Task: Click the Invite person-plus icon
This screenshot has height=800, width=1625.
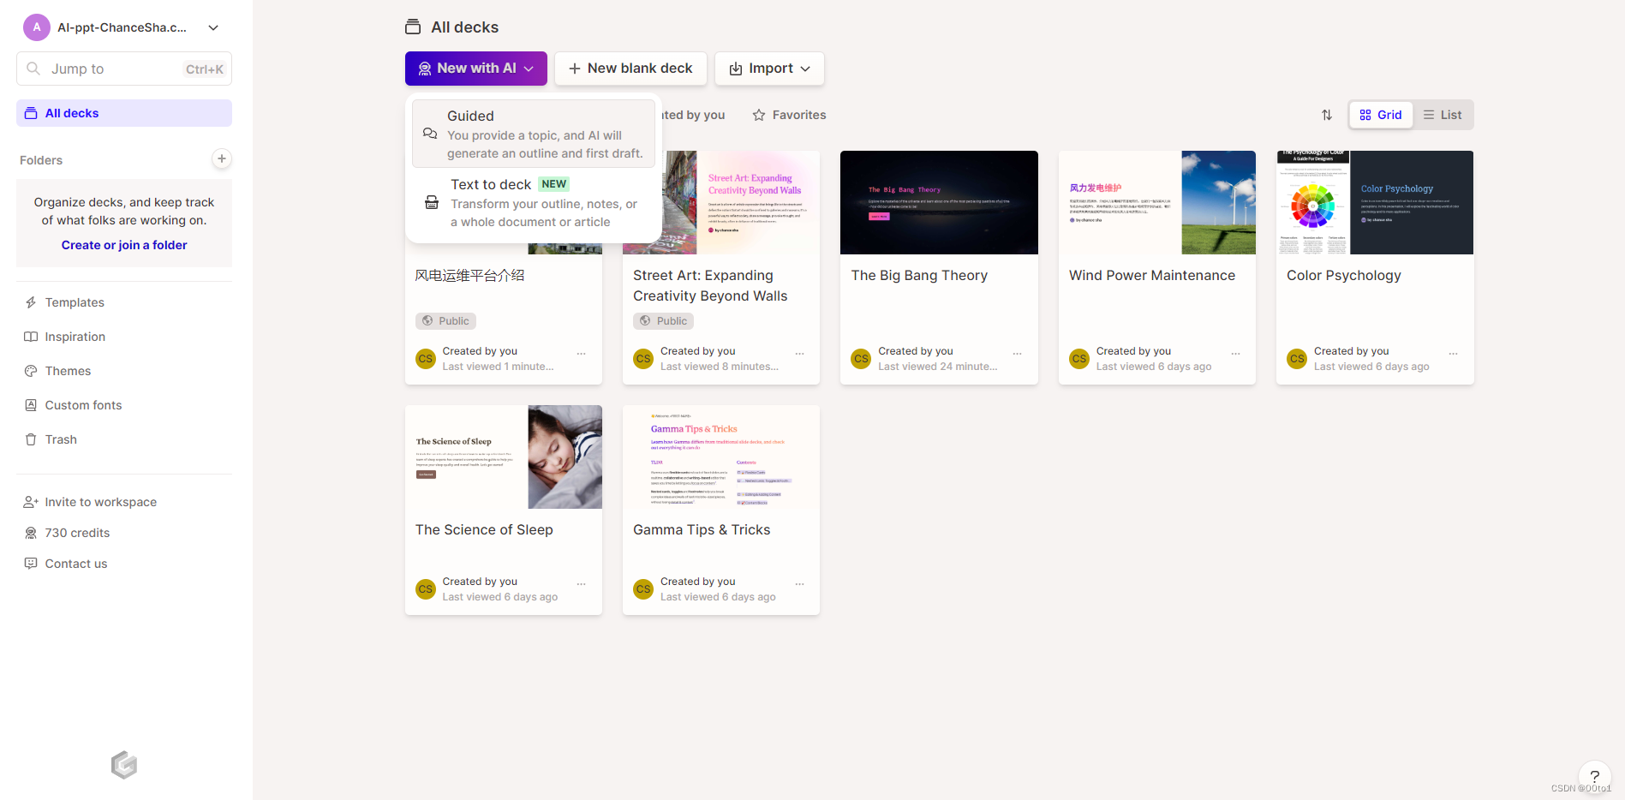Action: pyautogui.click(x=31, y=502)
